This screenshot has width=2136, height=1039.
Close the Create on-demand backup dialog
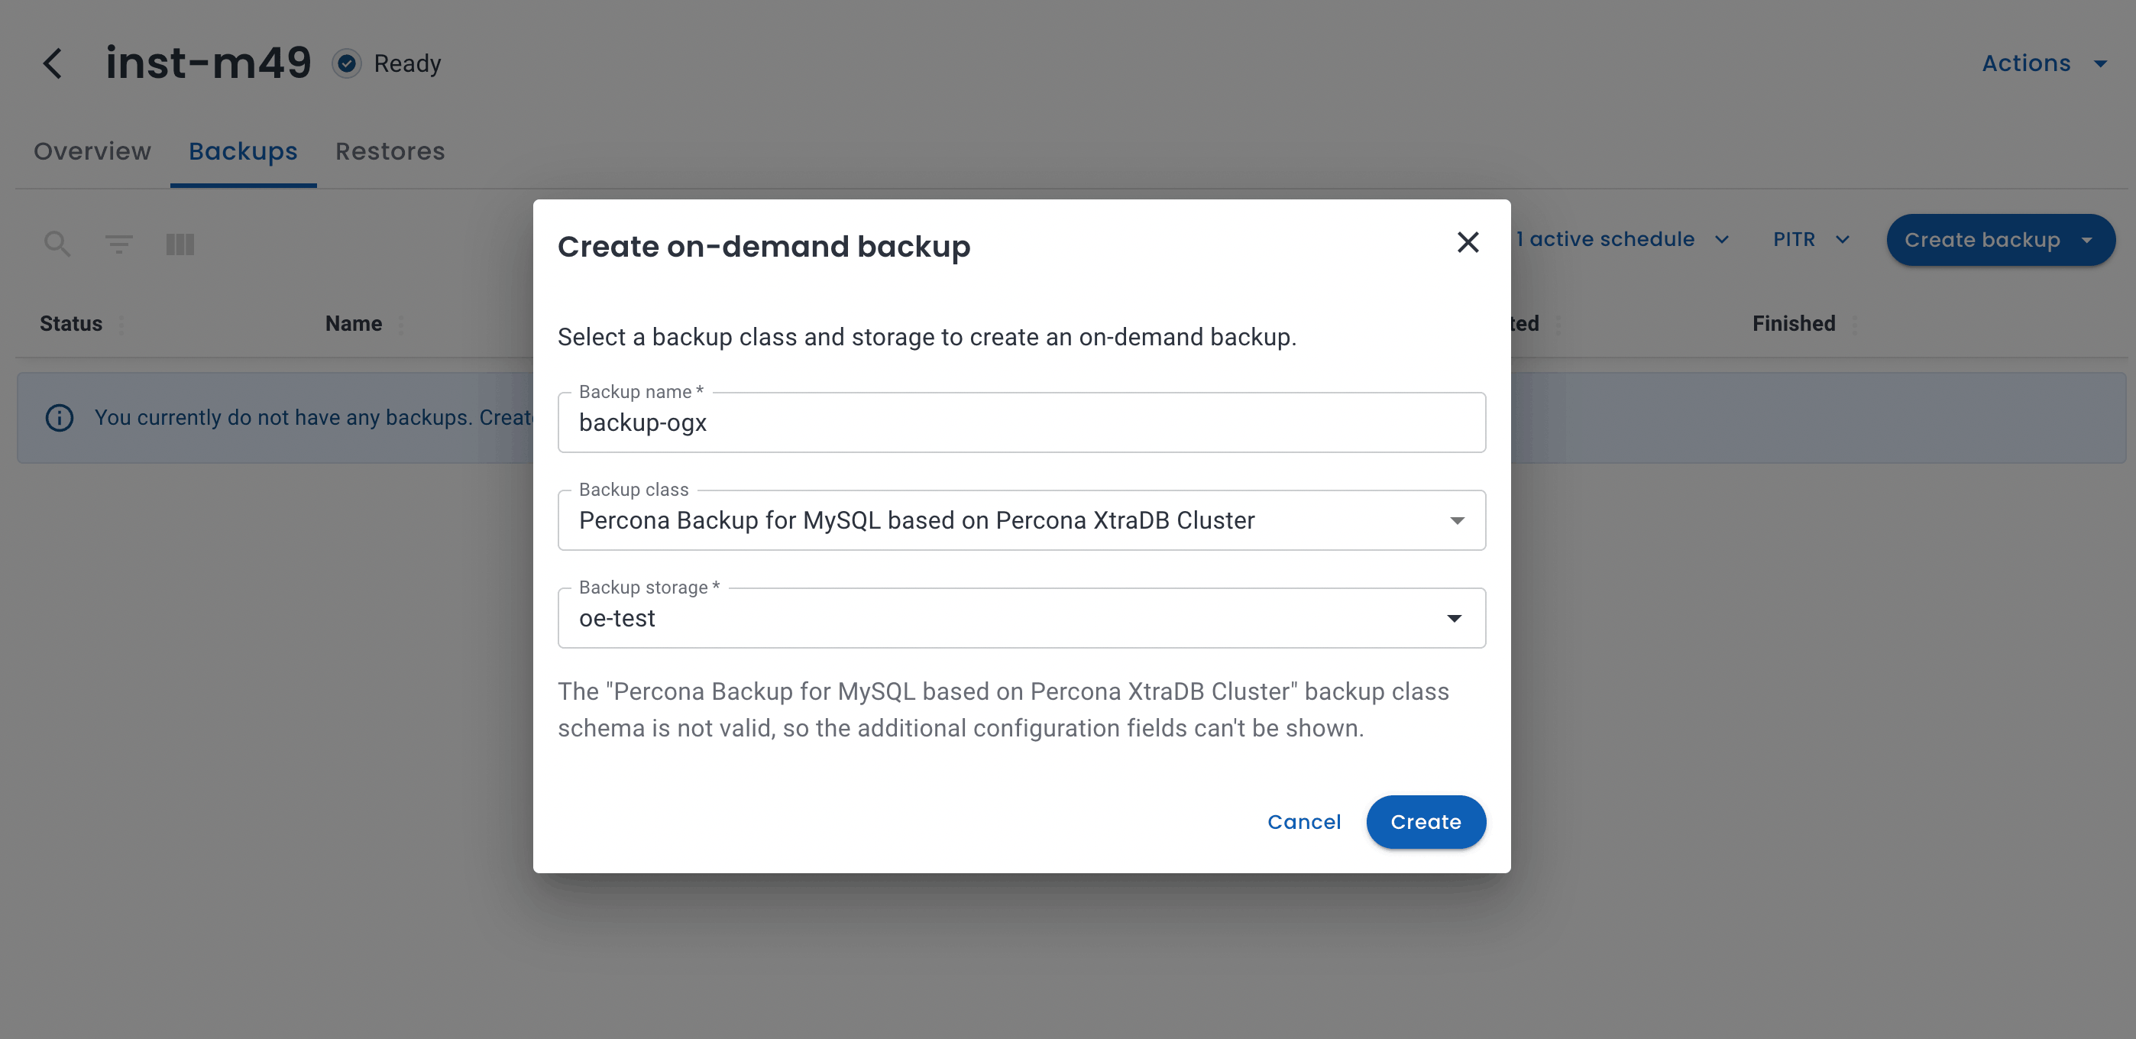1468,242
